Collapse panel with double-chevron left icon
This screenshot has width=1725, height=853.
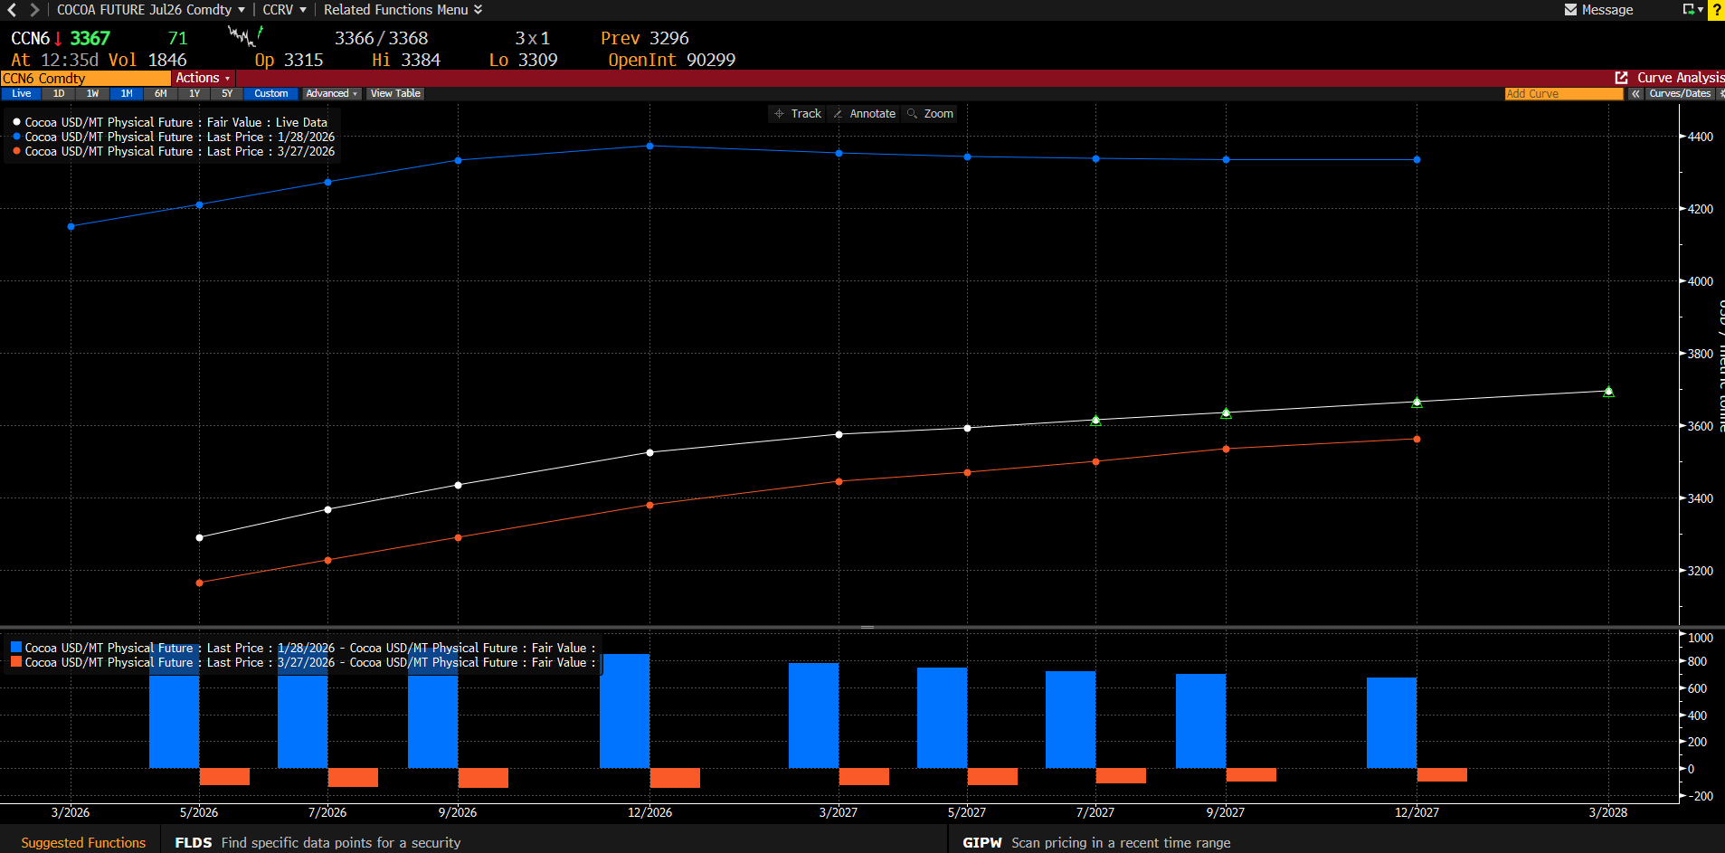[1635, 94]
